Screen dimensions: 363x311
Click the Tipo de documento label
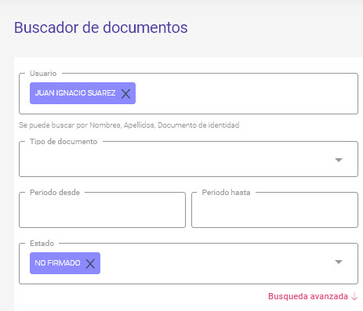point(64,142)
